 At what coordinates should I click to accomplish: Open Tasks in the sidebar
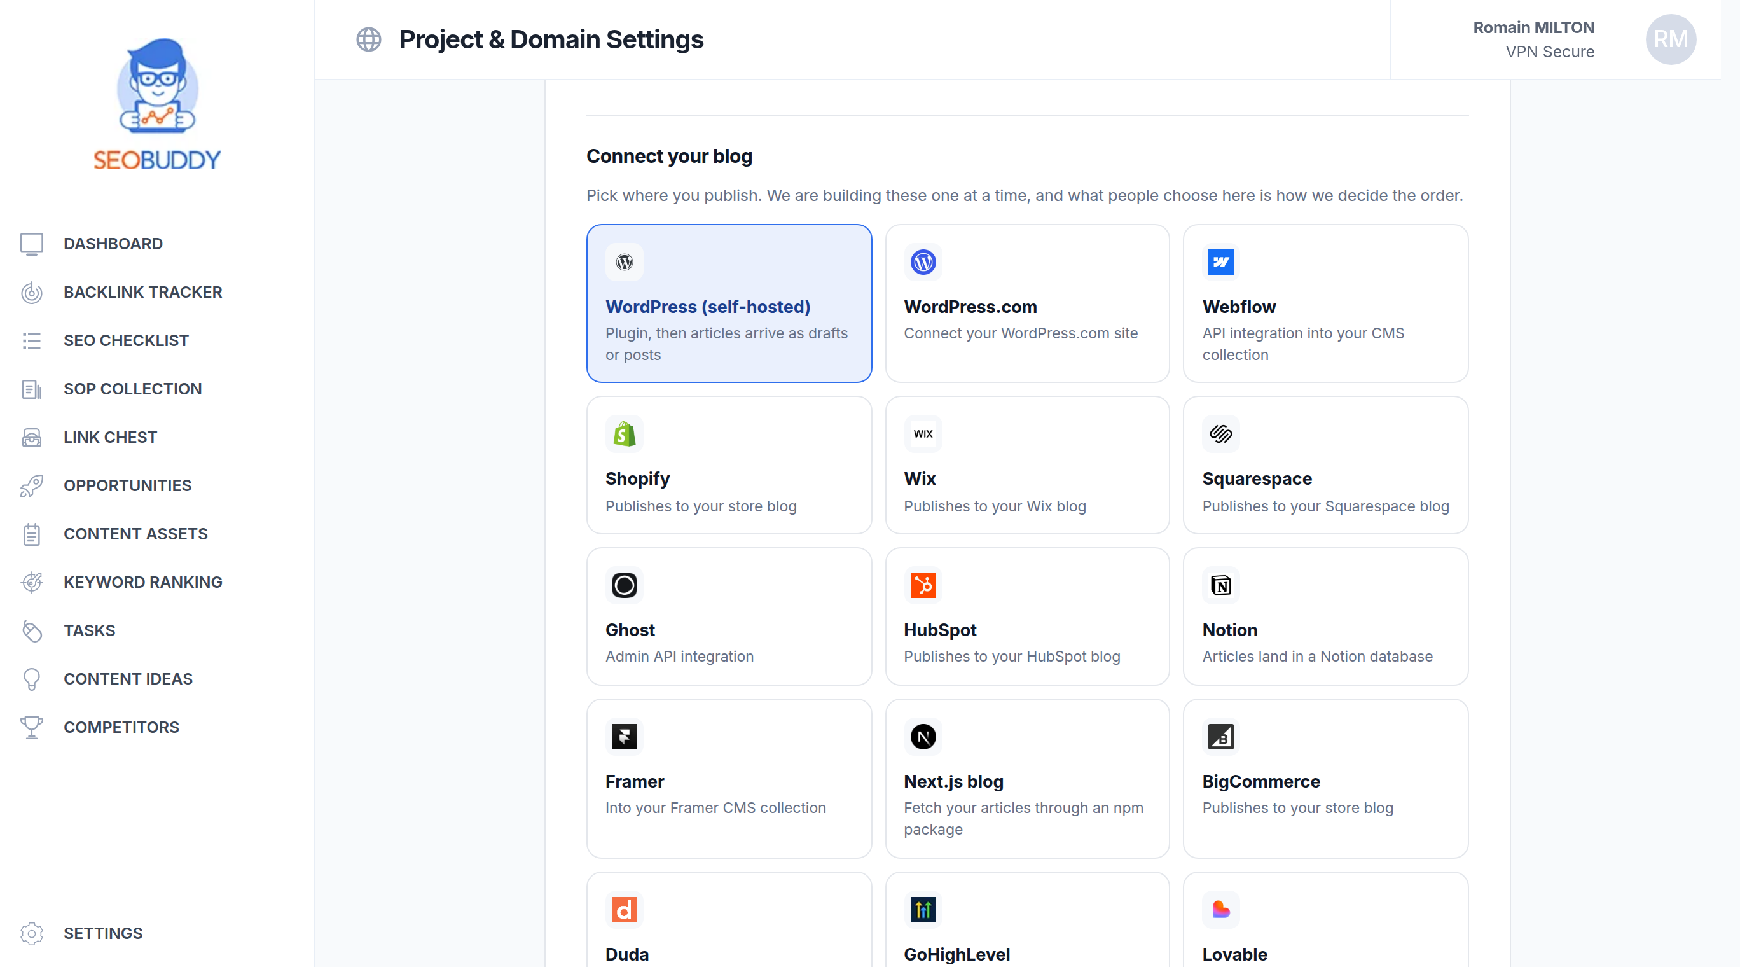89,630
